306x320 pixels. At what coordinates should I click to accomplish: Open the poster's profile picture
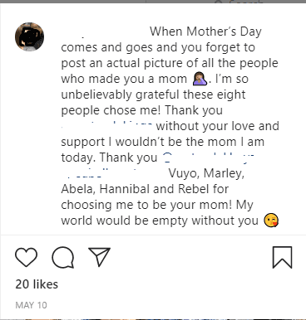pyautogui.click(x=29, y=36)
